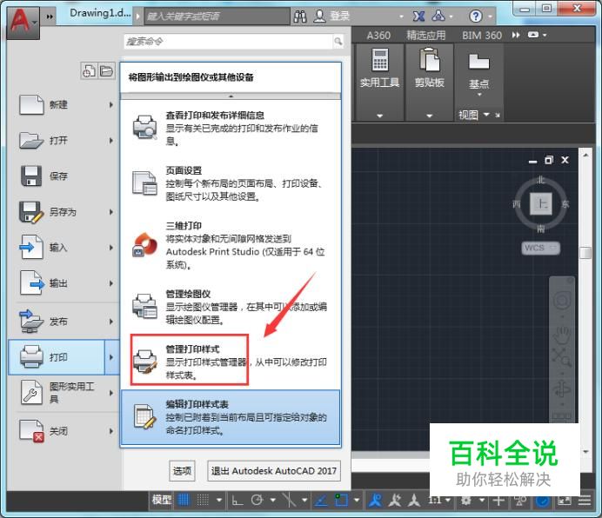Toggle object snap tracking in status bar
Screen dimensions: 602x518
(321, 501)
